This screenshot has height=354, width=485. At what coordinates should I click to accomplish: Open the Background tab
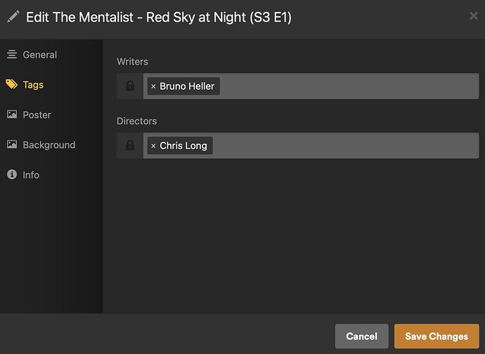(48, 145)
